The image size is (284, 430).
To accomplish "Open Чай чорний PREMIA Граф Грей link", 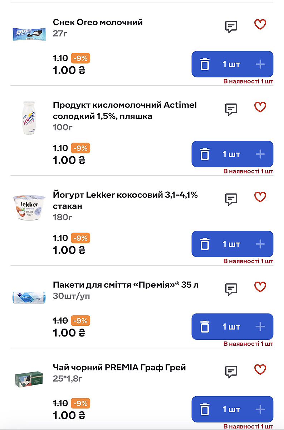I will pos(119,368).
